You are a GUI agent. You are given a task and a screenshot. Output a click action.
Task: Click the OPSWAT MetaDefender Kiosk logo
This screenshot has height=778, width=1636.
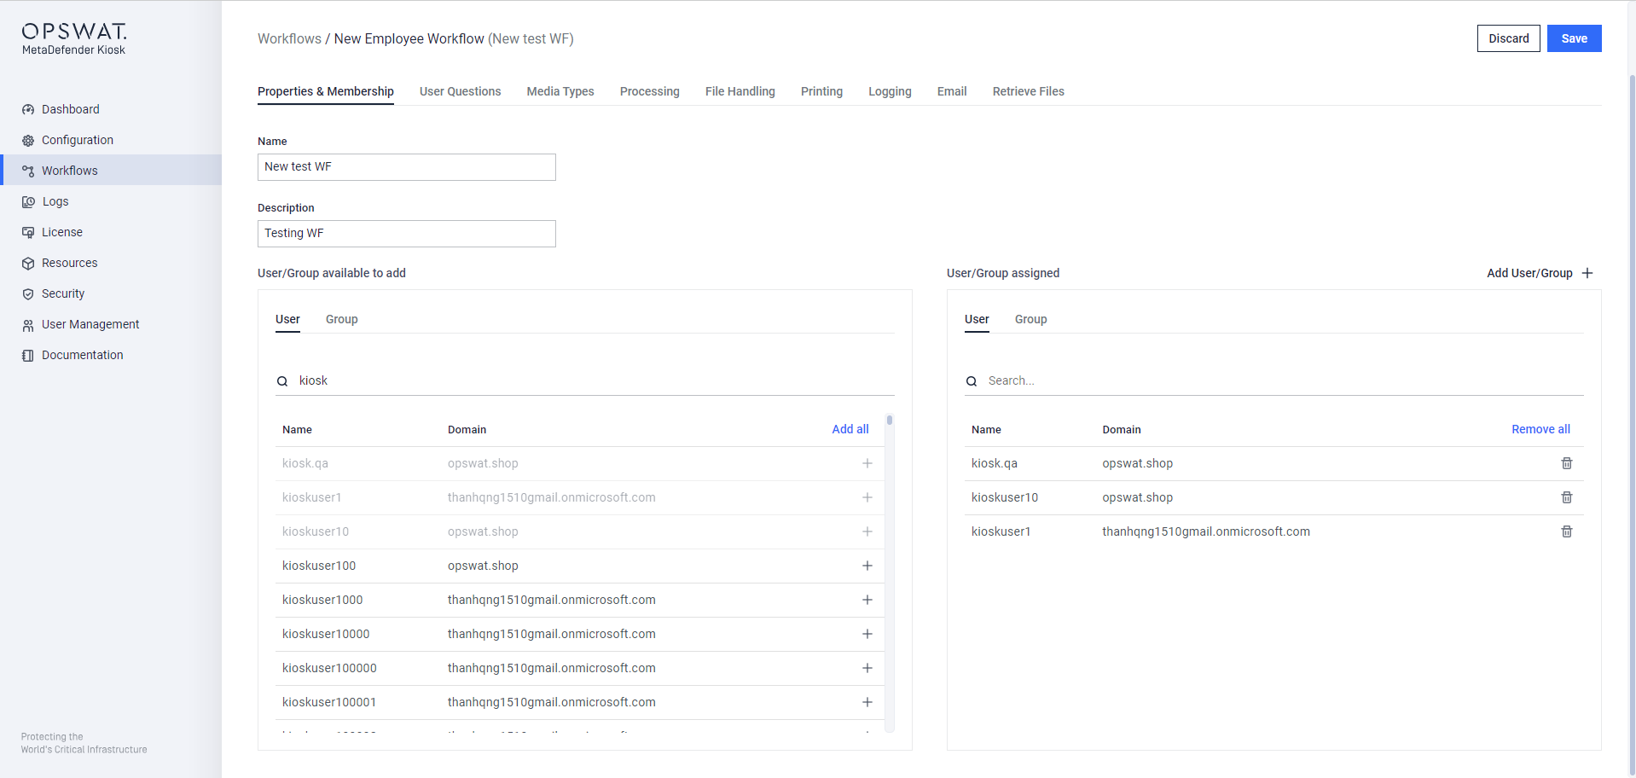pyautogui.click(x=74, y=38)
